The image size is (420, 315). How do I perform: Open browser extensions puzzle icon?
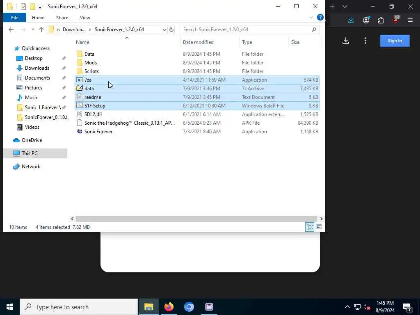(381, 20)
